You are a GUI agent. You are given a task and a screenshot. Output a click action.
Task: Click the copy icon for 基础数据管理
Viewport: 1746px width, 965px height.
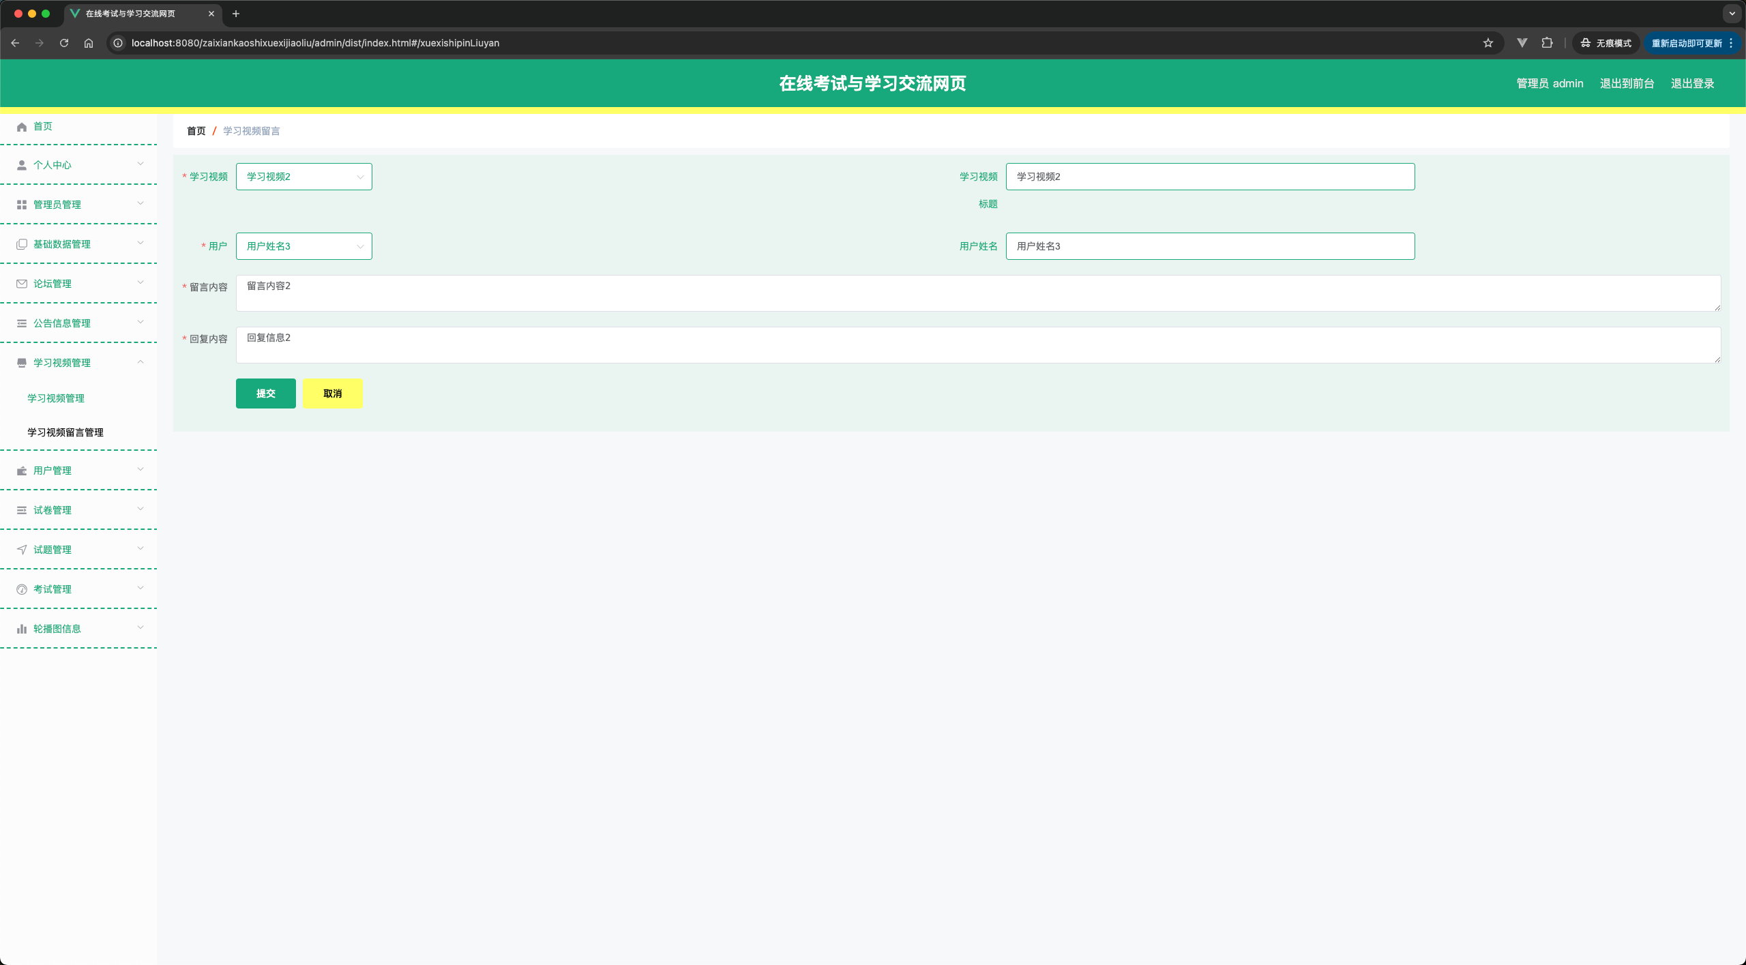(x=22, y=244)
